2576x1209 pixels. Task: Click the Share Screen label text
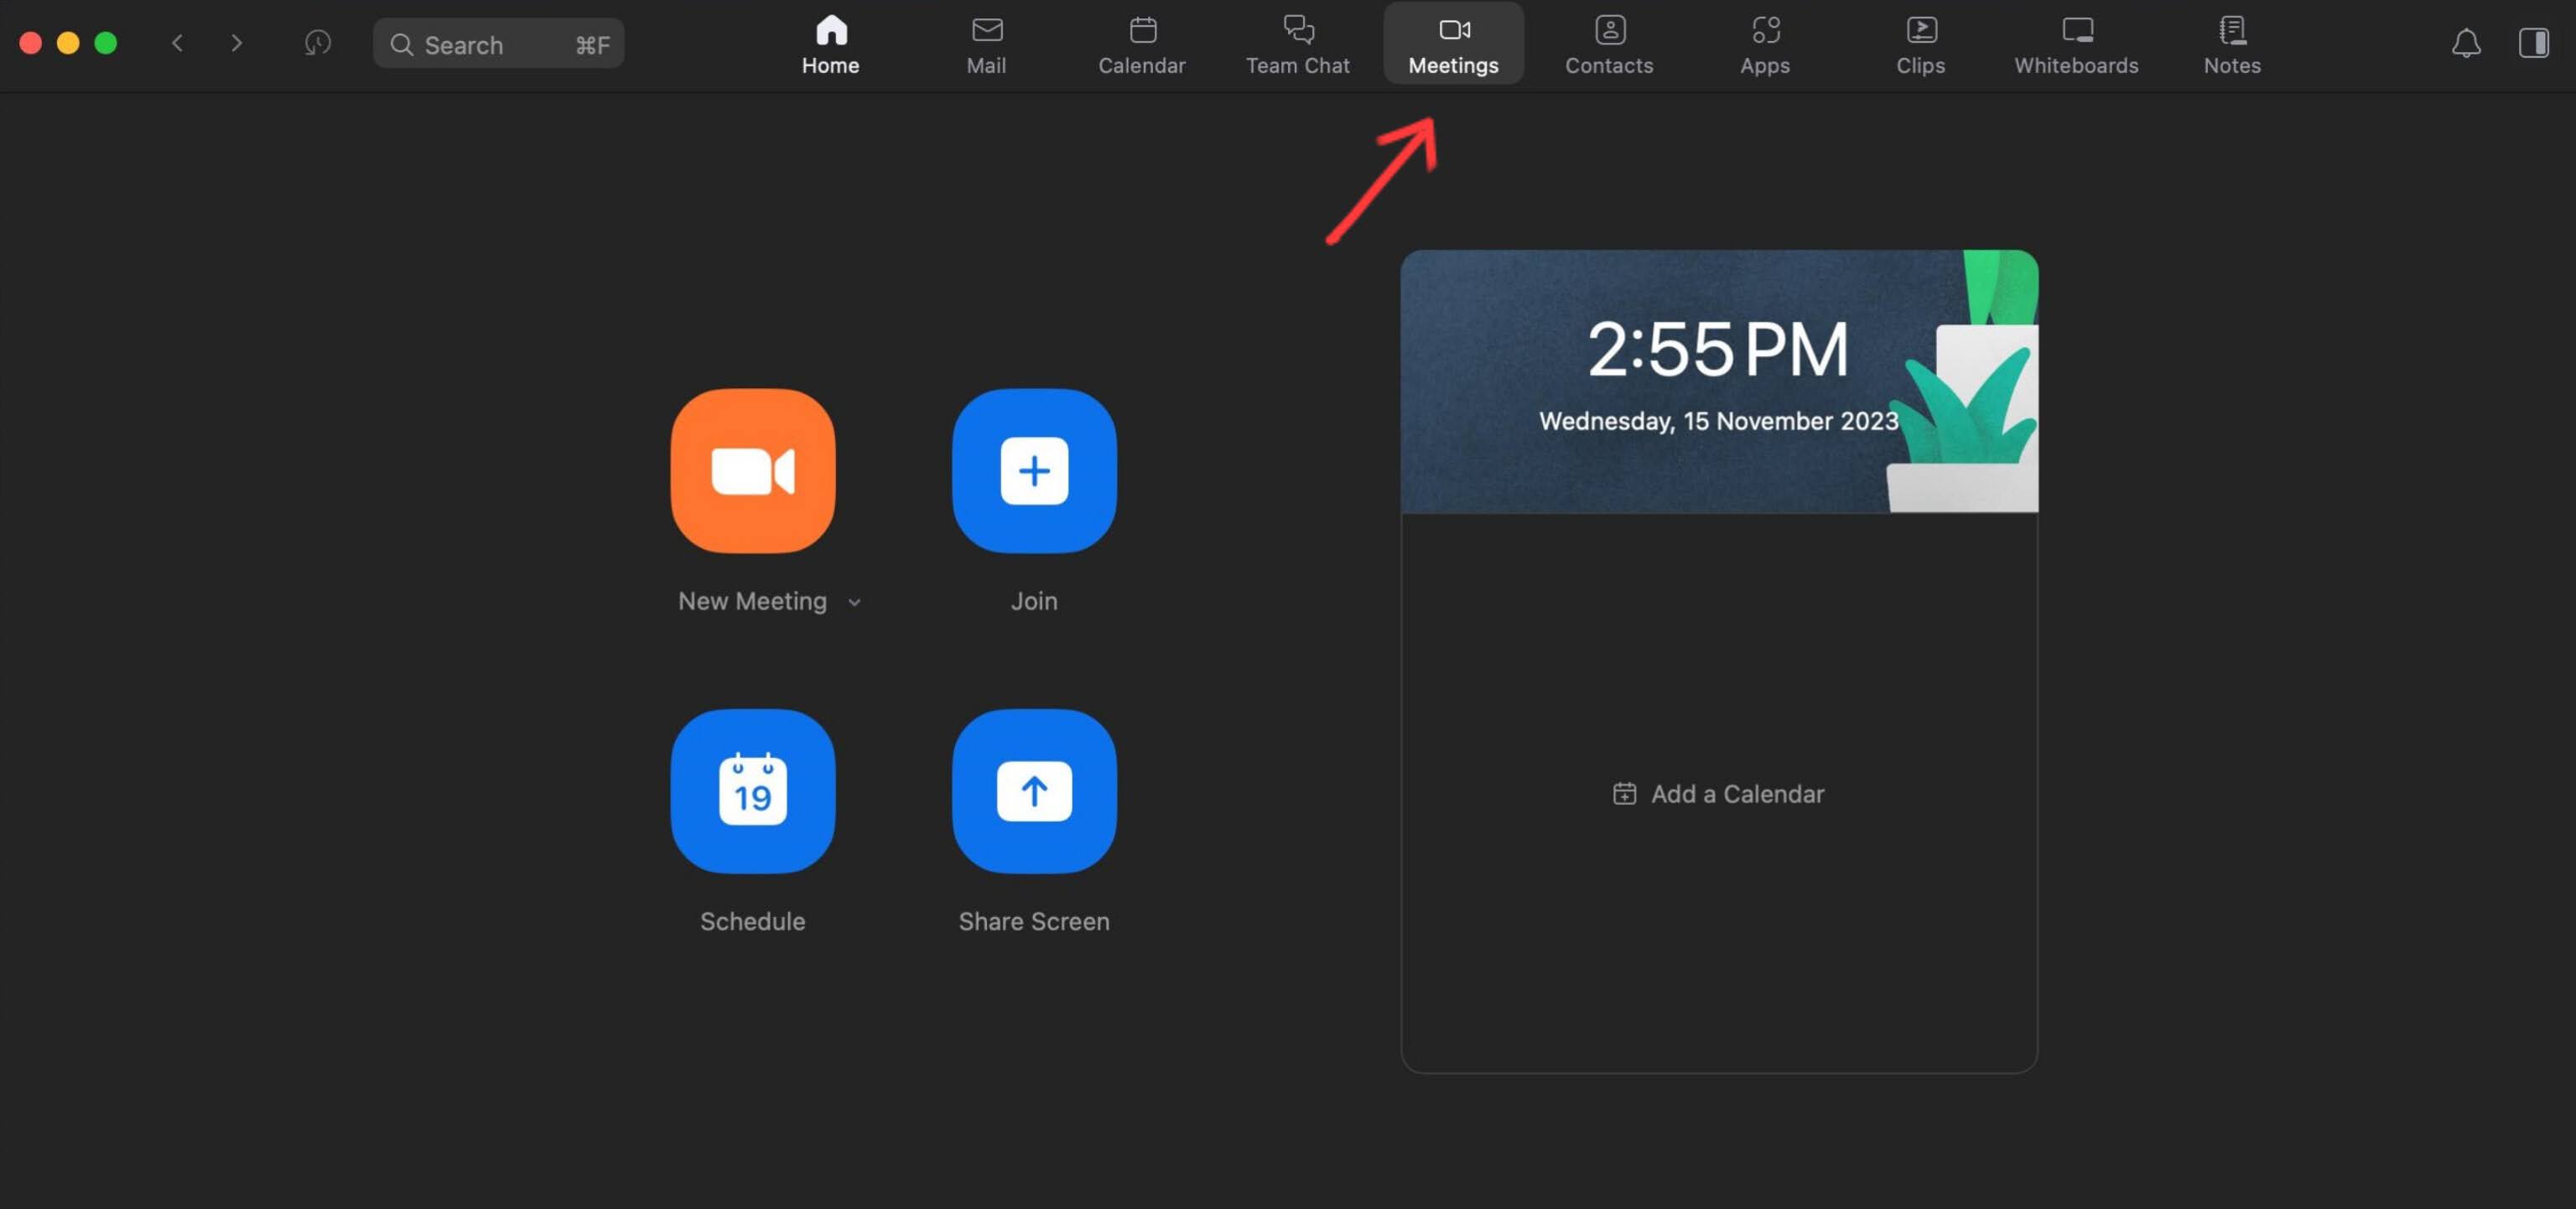(1034, 921)
